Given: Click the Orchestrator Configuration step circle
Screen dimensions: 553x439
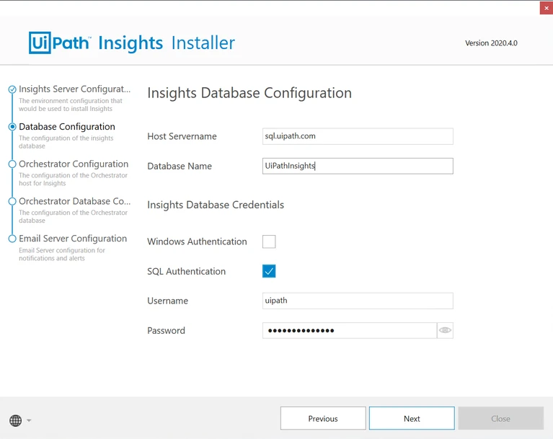Looking at the screenshot, I should pos(12,164).
